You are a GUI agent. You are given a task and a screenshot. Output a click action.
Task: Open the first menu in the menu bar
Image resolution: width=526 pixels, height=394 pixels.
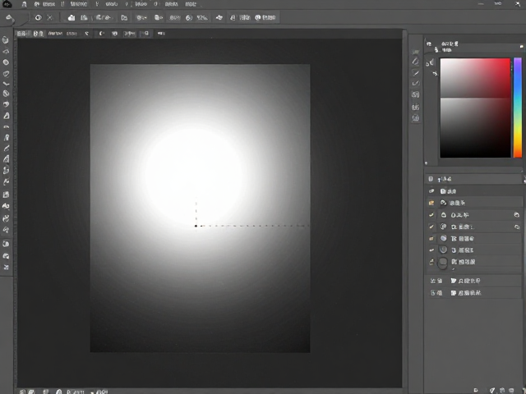pyautogui.click(x=24, y=4)
